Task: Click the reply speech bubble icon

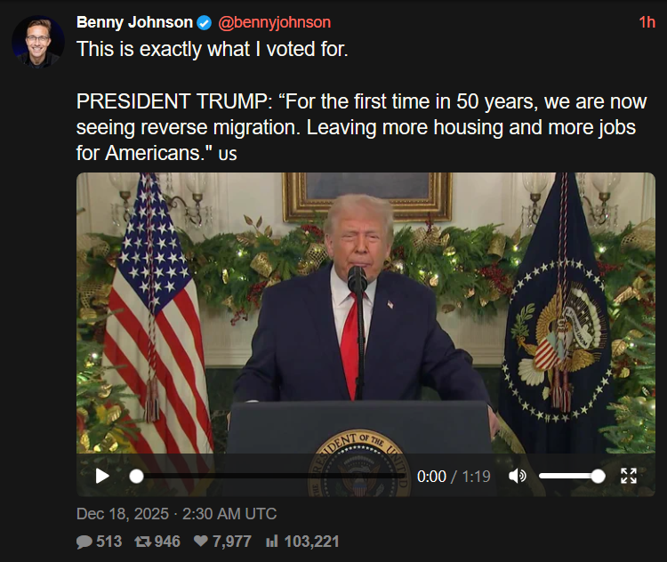Action: 84,541
